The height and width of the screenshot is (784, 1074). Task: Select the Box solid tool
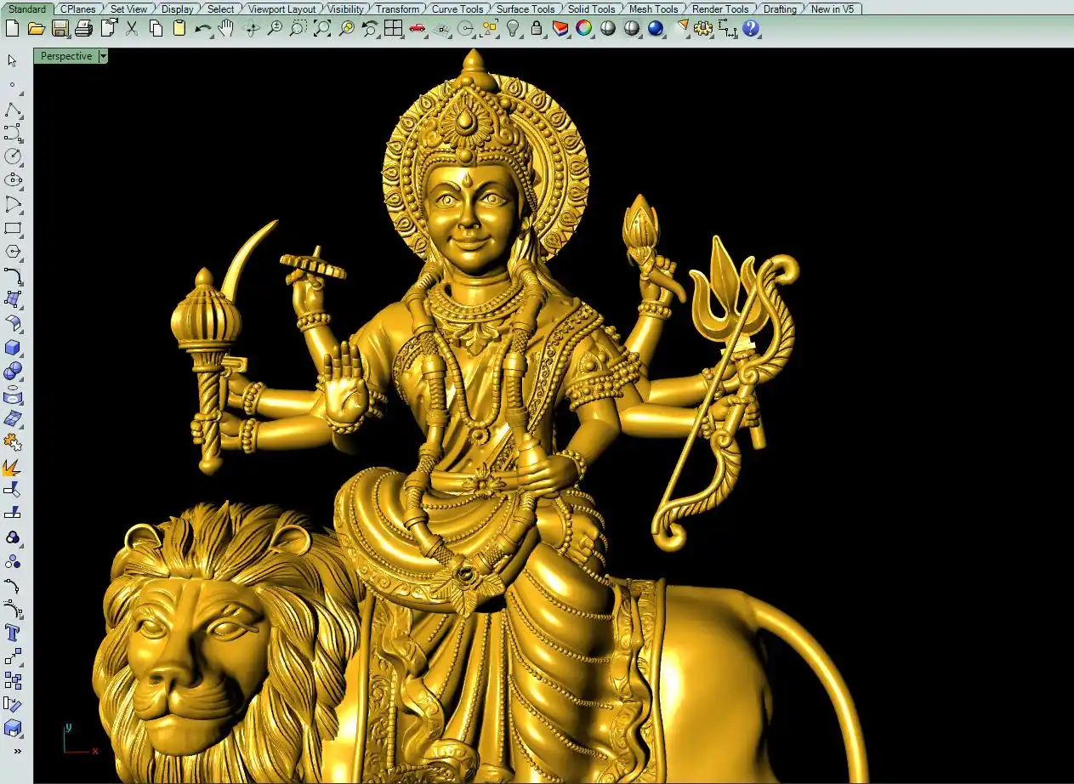[13, 348]
